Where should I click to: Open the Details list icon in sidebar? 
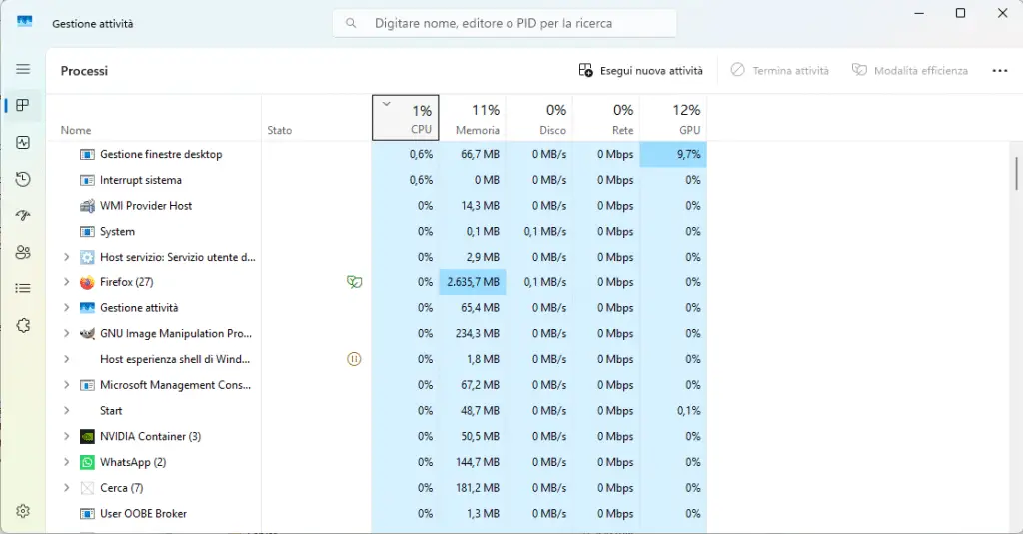click(23, 288)
